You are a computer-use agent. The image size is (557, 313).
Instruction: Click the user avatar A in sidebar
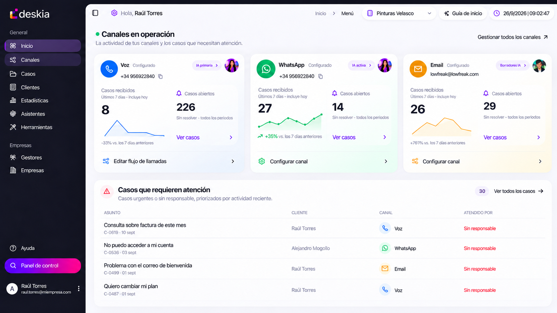click(12, 289)
